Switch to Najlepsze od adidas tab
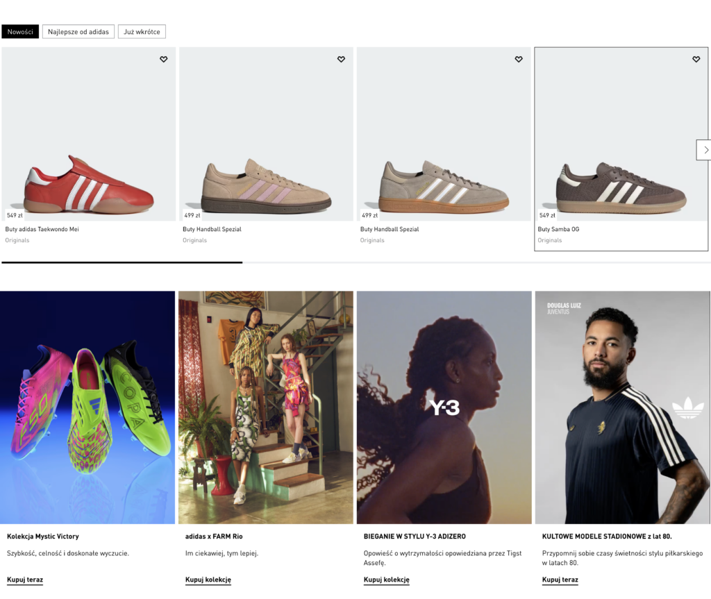The width and height of the screenshot is (711, 599). pos(78,32)
